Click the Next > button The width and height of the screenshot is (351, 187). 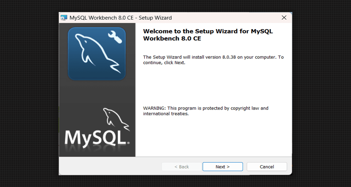coord(222,167)
